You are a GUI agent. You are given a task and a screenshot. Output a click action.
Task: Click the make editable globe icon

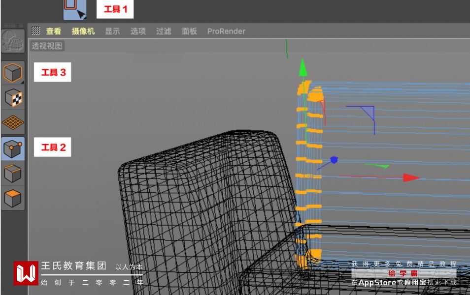(13, 41)
